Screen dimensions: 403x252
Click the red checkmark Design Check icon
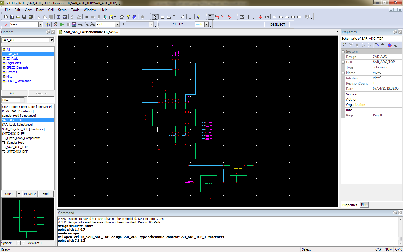click(6, 25)
